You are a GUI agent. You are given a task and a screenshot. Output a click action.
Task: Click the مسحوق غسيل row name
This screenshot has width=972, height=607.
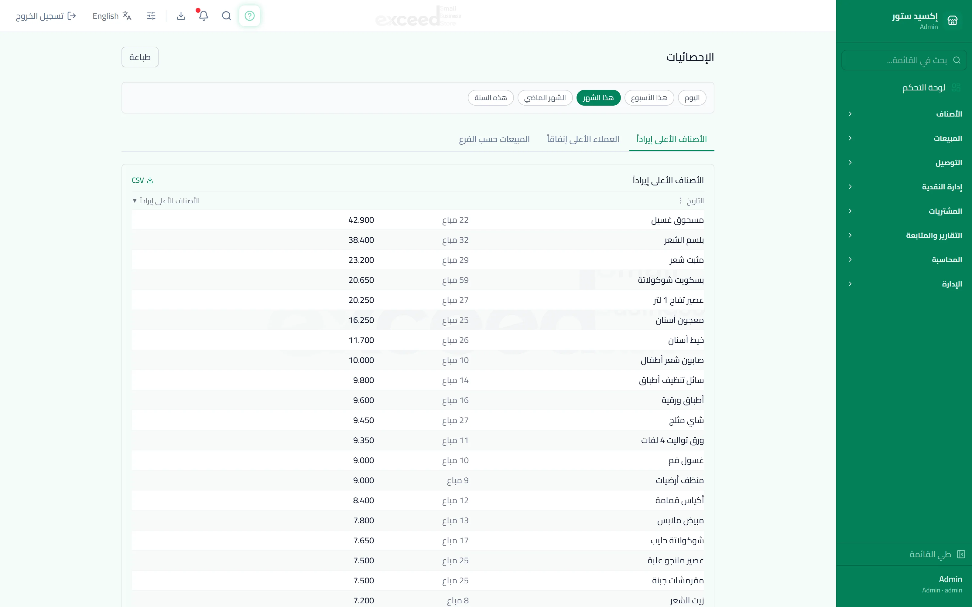click(x=677, y=220)
